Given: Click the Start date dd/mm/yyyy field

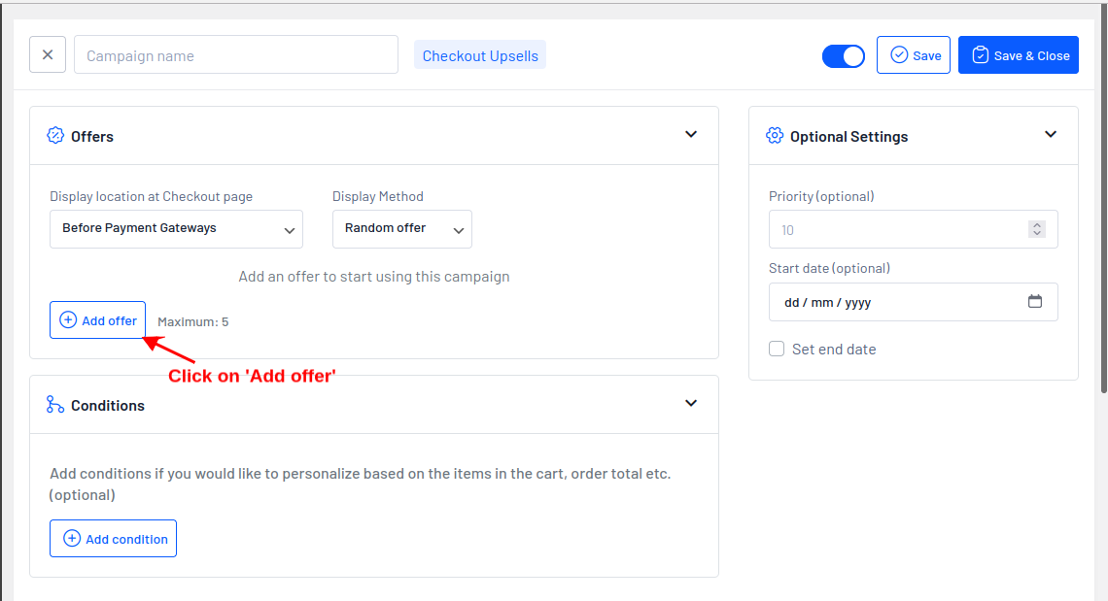Looking at the screenshot, I should pyautogui.click(x=894, y=302).
